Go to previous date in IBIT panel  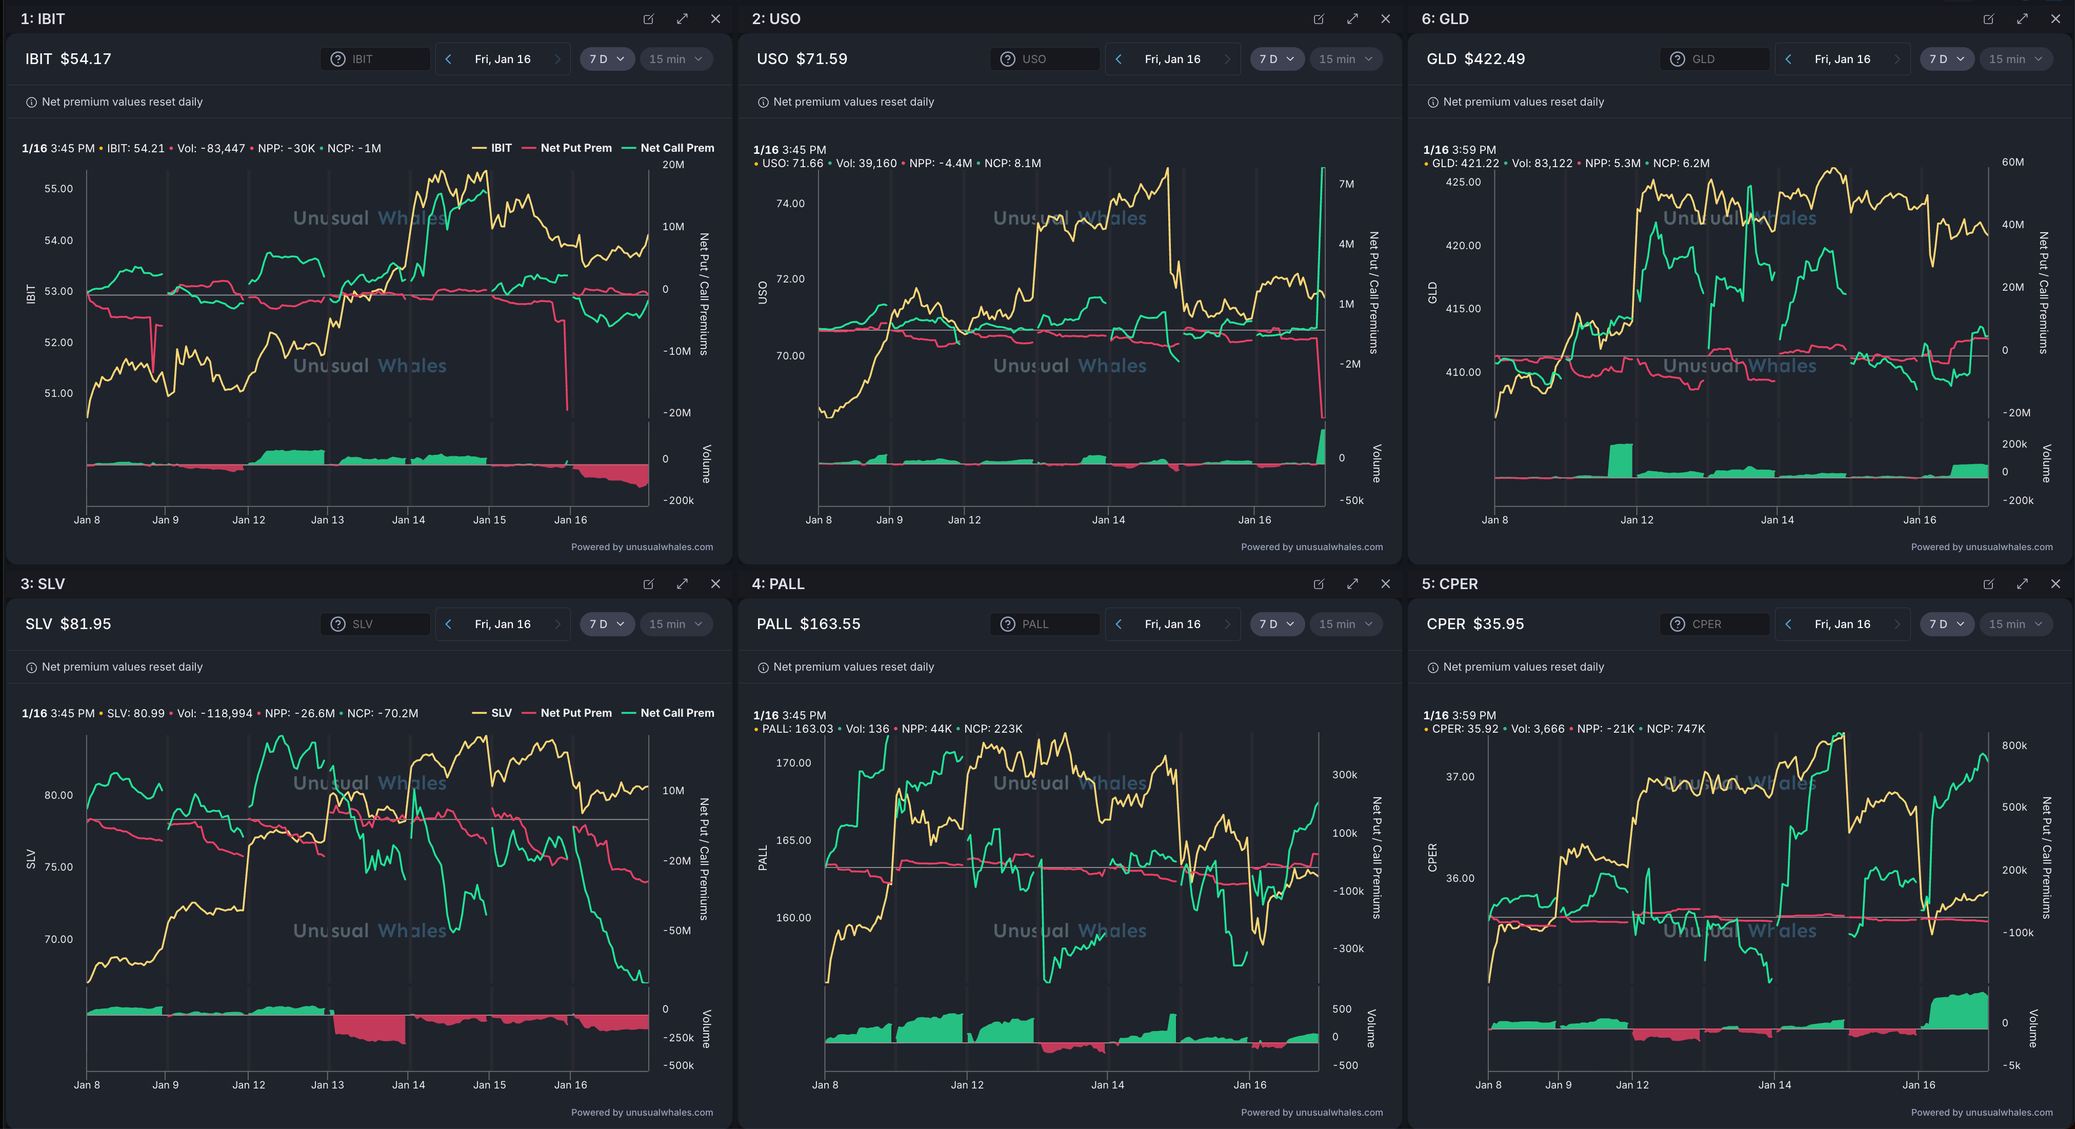tap(449, 59)
